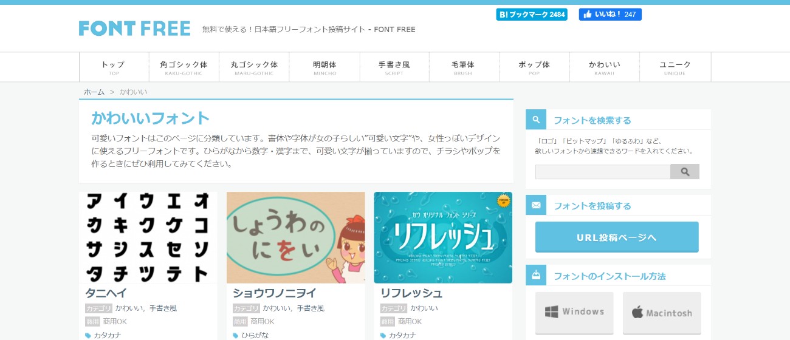Click the blue tag icon under タニヘイ

pos(88,335)
